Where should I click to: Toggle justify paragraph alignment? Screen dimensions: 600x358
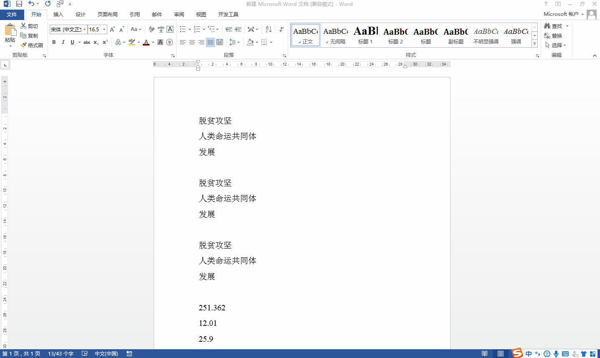(x=210, y=42)
